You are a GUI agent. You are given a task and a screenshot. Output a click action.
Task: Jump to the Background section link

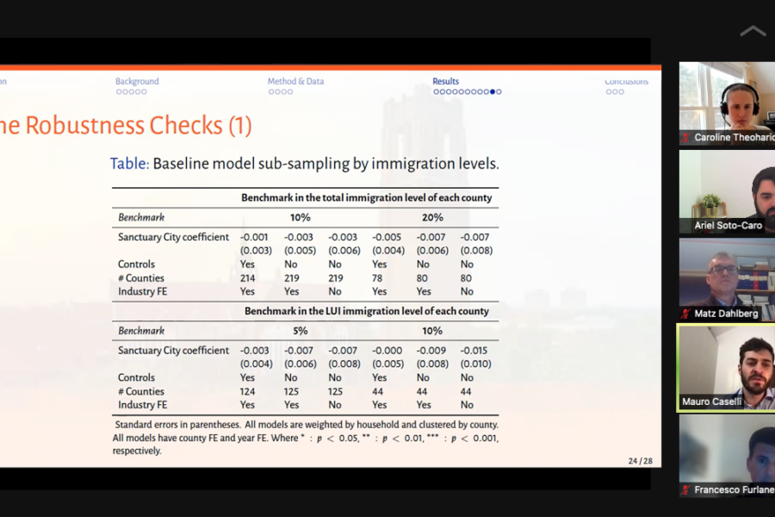(137, 82)
